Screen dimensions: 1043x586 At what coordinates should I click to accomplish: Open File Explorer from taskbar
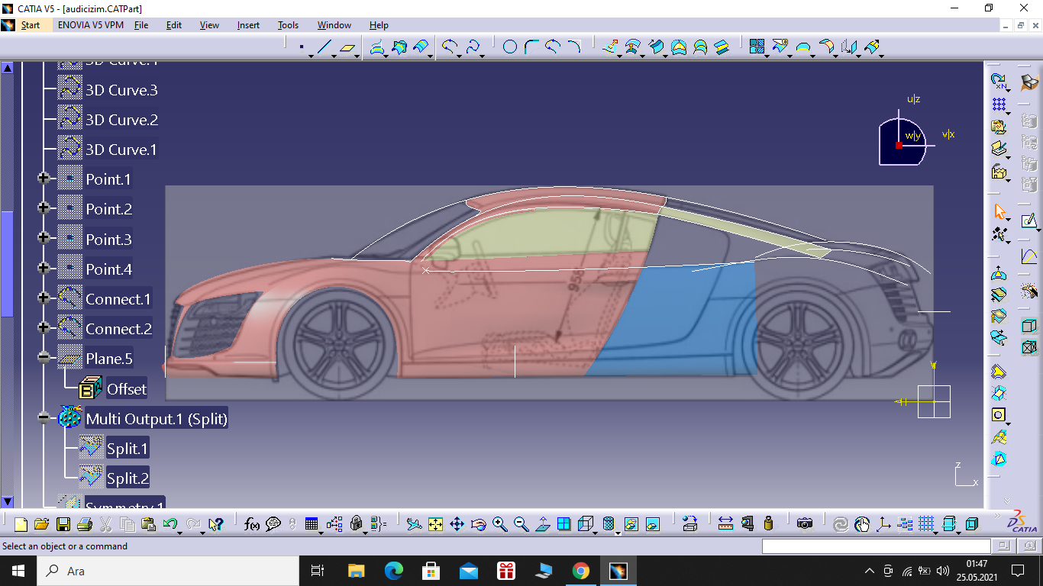click(x=357, y=571)
